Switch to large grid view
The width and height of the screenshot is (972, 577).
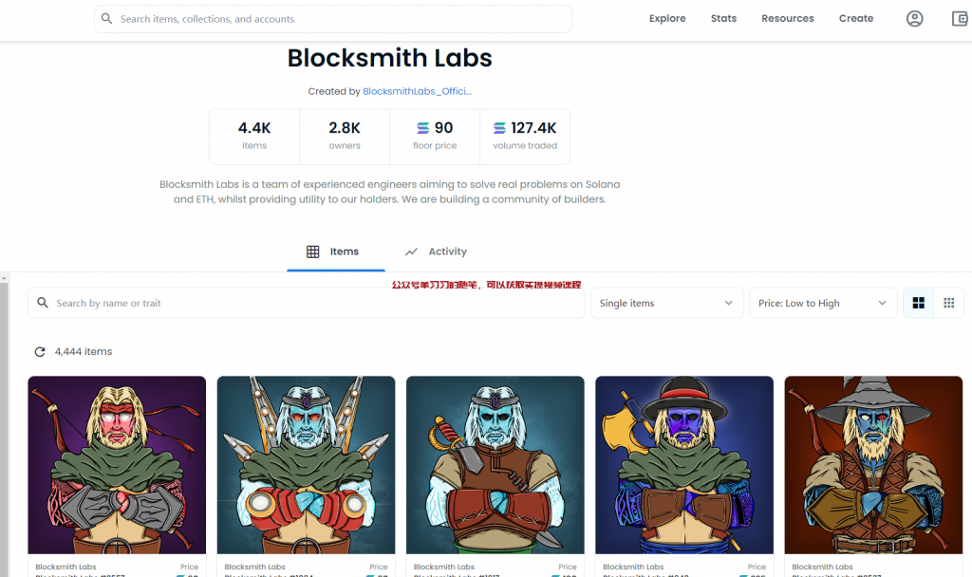(x=918, y=303)
